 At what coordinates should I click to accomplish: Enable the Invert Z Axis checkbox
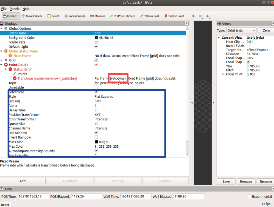point(248,46)
